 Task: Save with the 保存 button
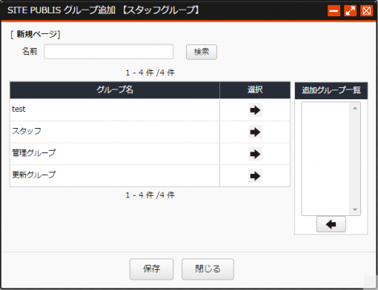coord(151,269)
